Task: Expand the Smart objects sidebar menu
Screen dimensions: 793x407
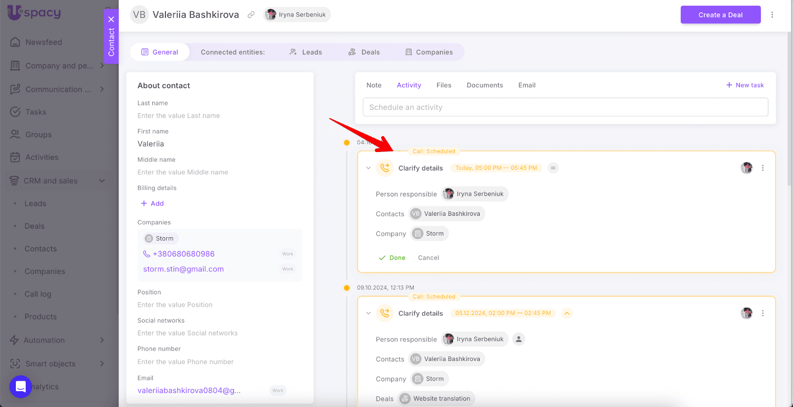Action: [x=102, y=364]
